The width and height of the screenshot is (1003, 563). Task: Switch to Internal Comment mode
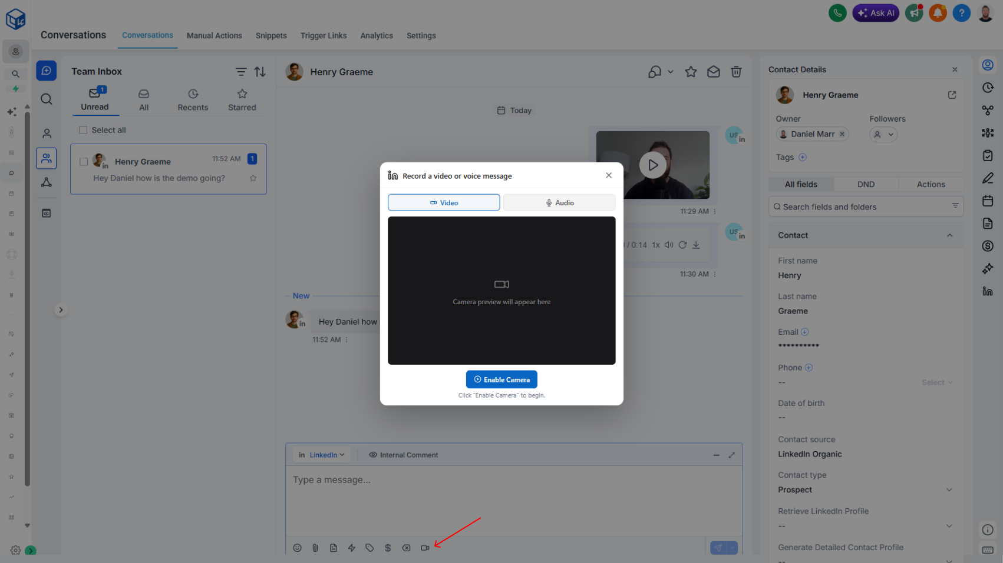point(404,455)
